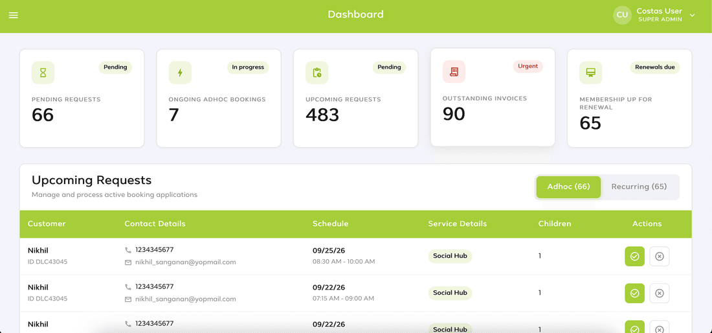This screenshot has width=712, height=333.
Task: Click the red invoice icon on Outstanding Invoices
Action: click(x=454, y=72)
